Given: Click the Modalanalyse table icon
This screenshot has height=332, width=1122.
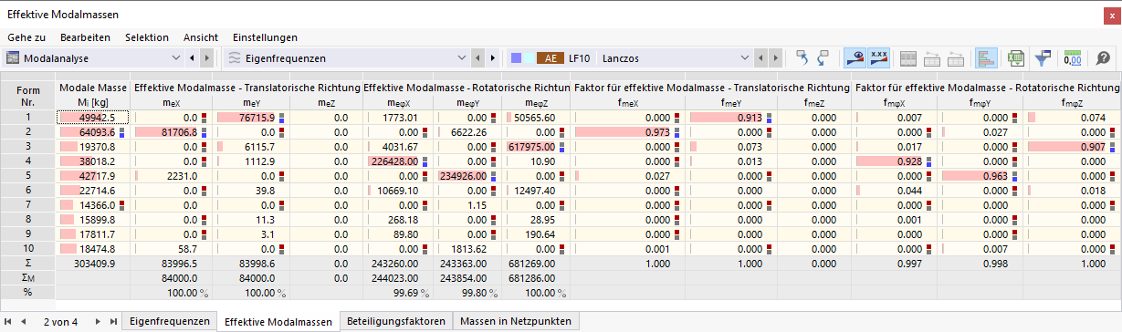Looking at the screenshot, I should pyautogui.click(x=13, y=57).
